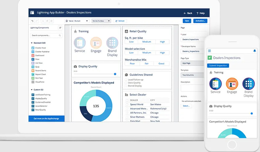Click the Back button in header
260x152 pixels.
188,13
